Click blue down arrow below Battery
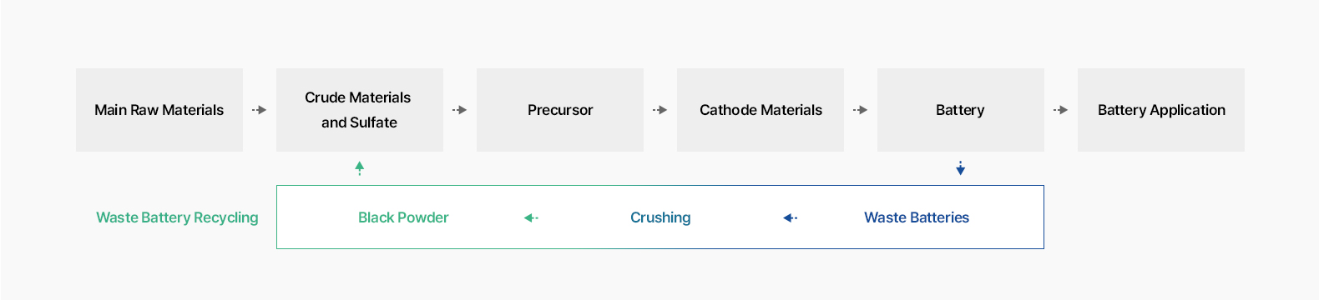Screen dimensions: 1319x300 coord(961,168)
